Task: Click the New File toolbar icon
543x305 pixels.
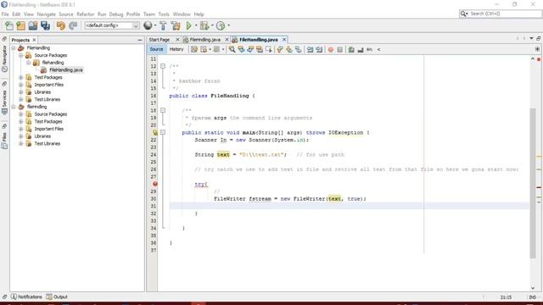Action: (9, 25)
